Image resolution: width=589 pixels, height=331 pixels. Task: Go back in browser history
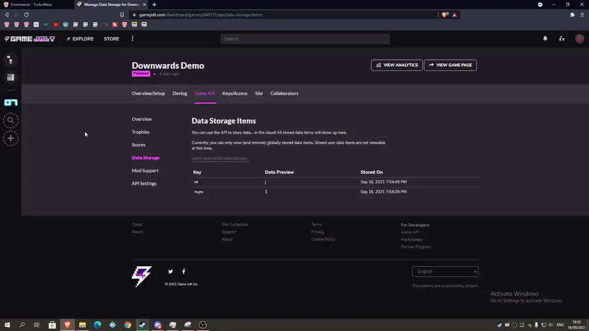(x=7, y=14)
